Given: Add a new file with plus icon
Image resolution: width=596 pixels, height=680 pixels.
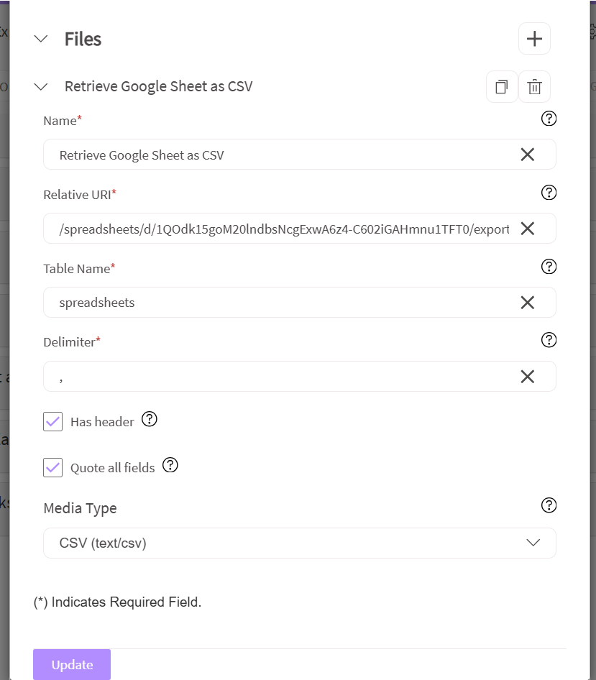Looking at the screenshot, I should pyautogui.click(x=534, y=39).
